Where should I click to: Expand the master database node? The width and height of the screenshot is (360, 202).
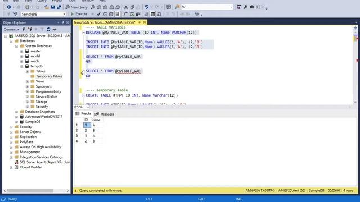click(x=21, y=51)
